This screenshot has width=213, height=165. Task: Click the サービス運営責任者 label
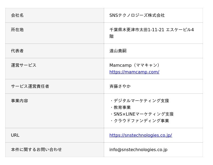(x=30, y=86)
